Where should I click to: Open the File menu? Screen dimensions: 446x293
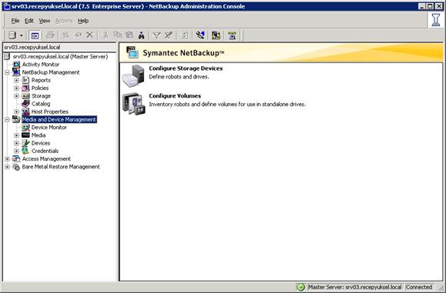click(15, 21)
